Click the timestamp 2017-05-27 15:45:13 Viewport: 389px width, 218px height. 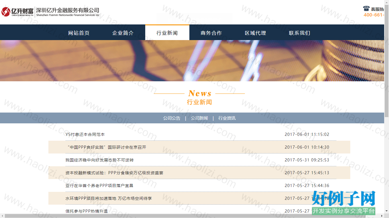click(307, 173)
